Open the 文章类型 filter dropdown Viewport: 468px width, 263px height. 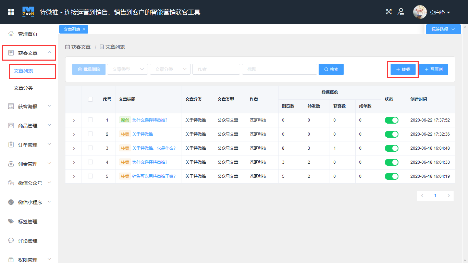click(x=127, y=69)
